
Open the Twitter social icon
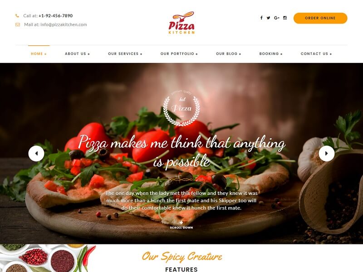268,18
